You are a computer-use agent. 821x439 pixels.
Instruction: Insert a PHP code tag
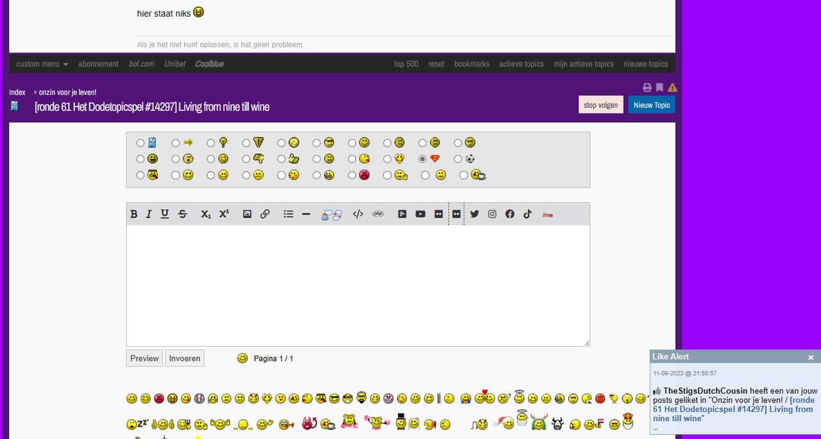coord(378,214)
